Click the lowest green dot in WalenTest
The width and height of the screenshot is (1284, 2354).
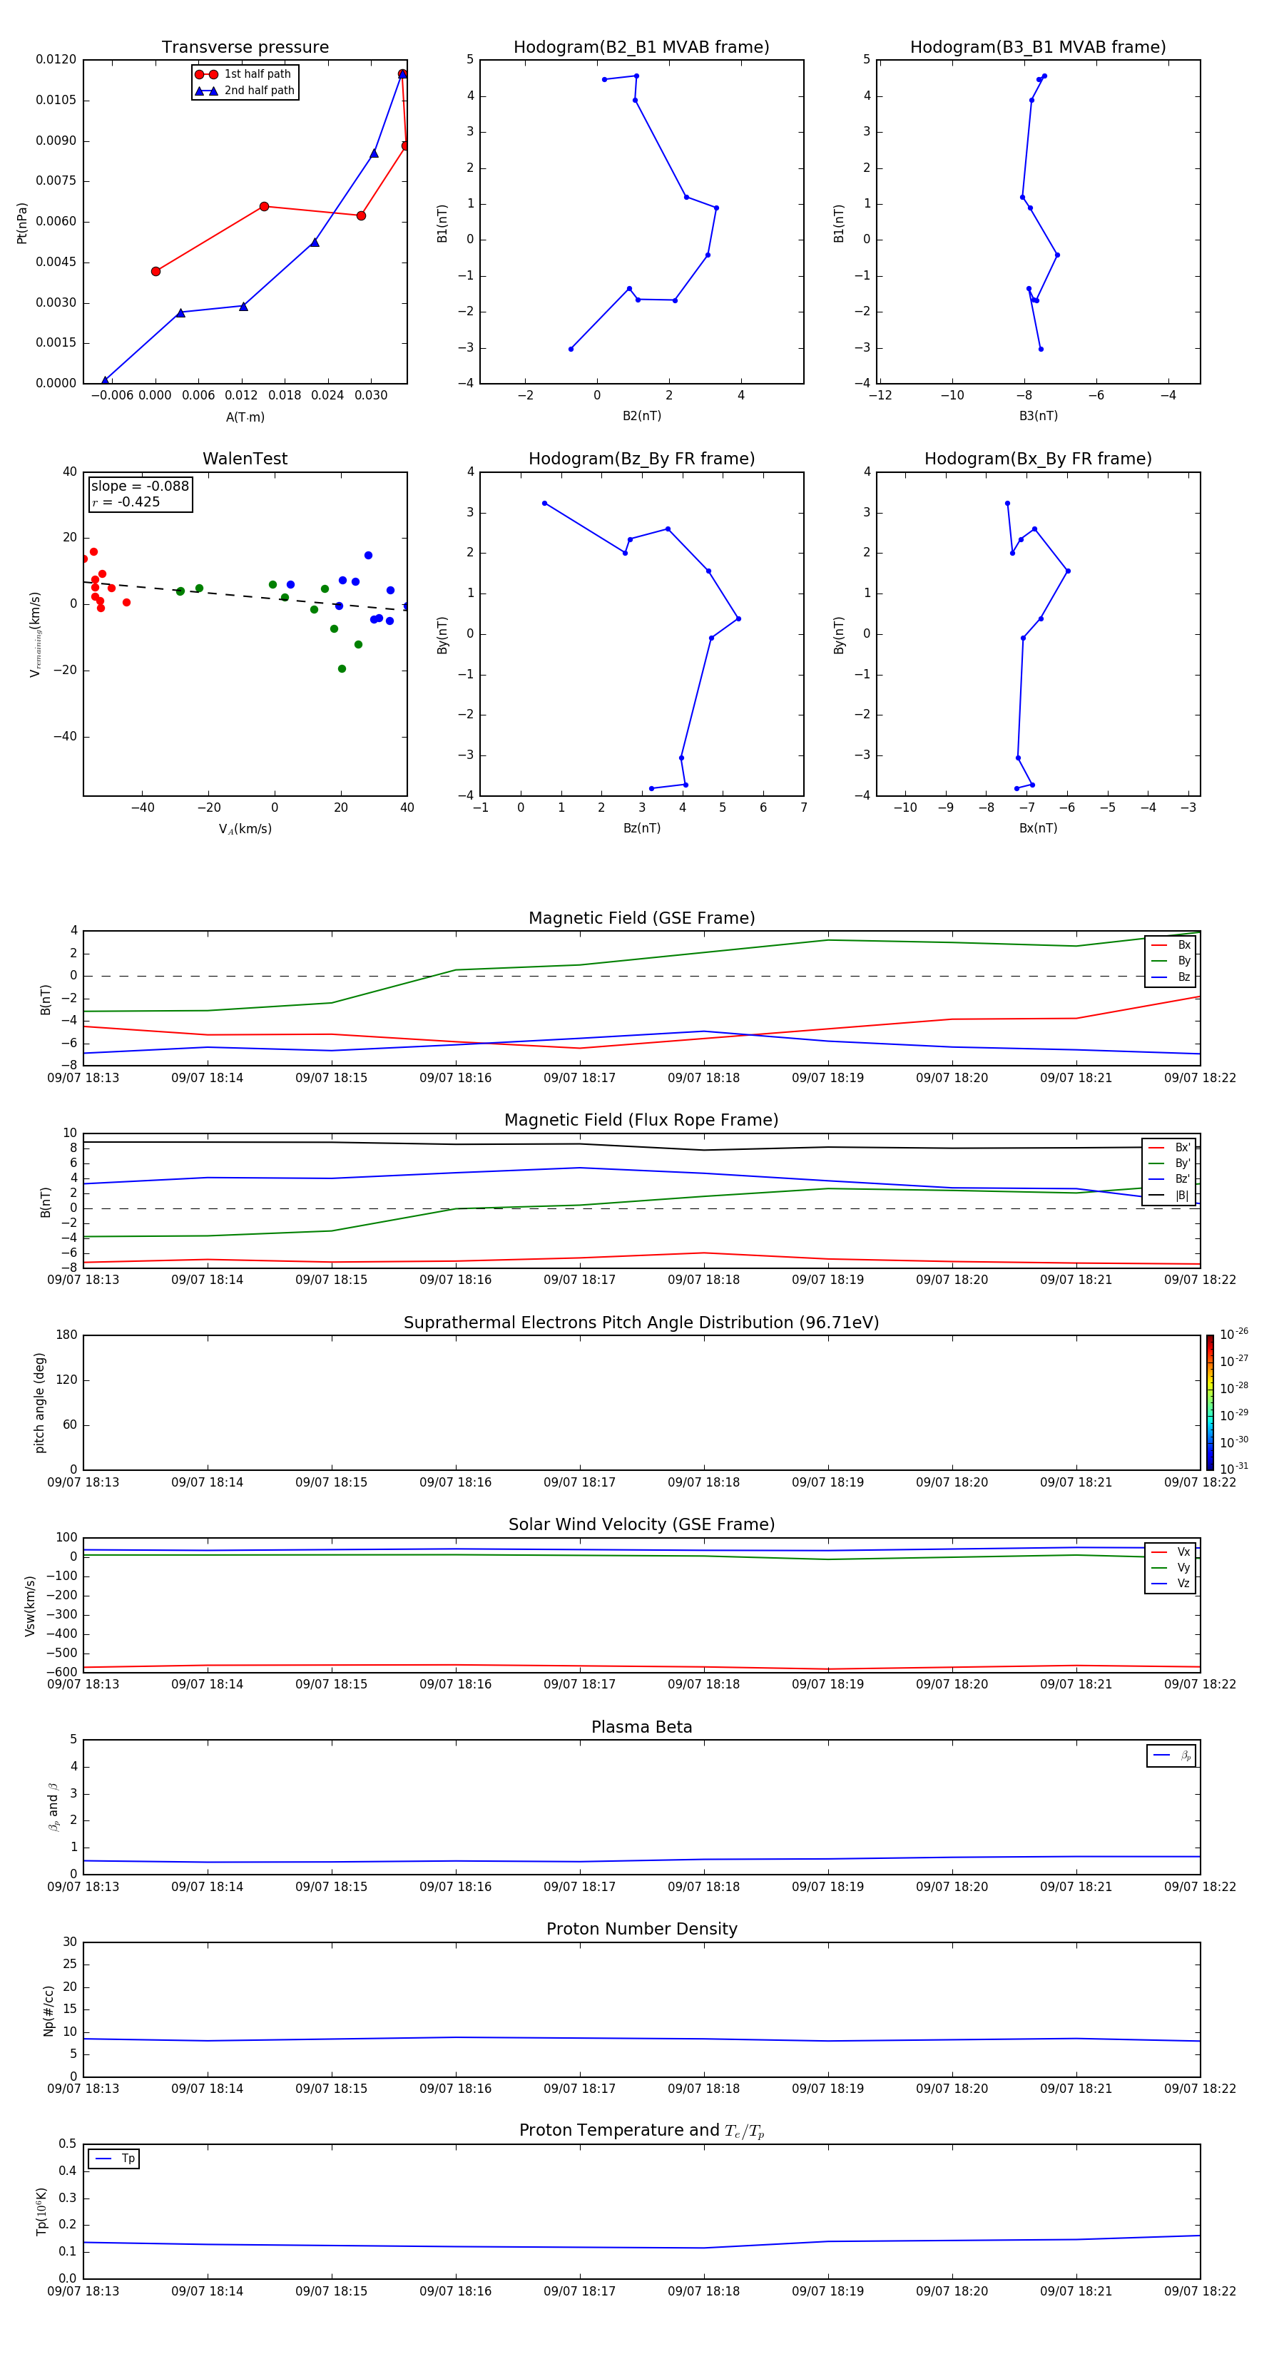pos(342,669)
